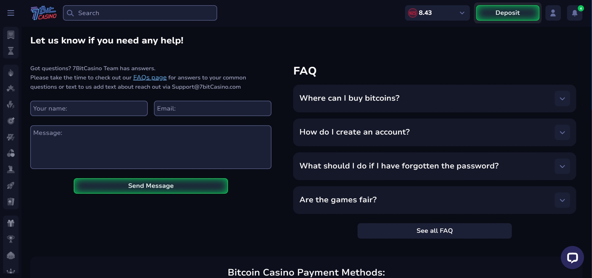Select the flame hot games icon
Image resolution: width=592 pixels, height=278 pixels.
point(11,73)
